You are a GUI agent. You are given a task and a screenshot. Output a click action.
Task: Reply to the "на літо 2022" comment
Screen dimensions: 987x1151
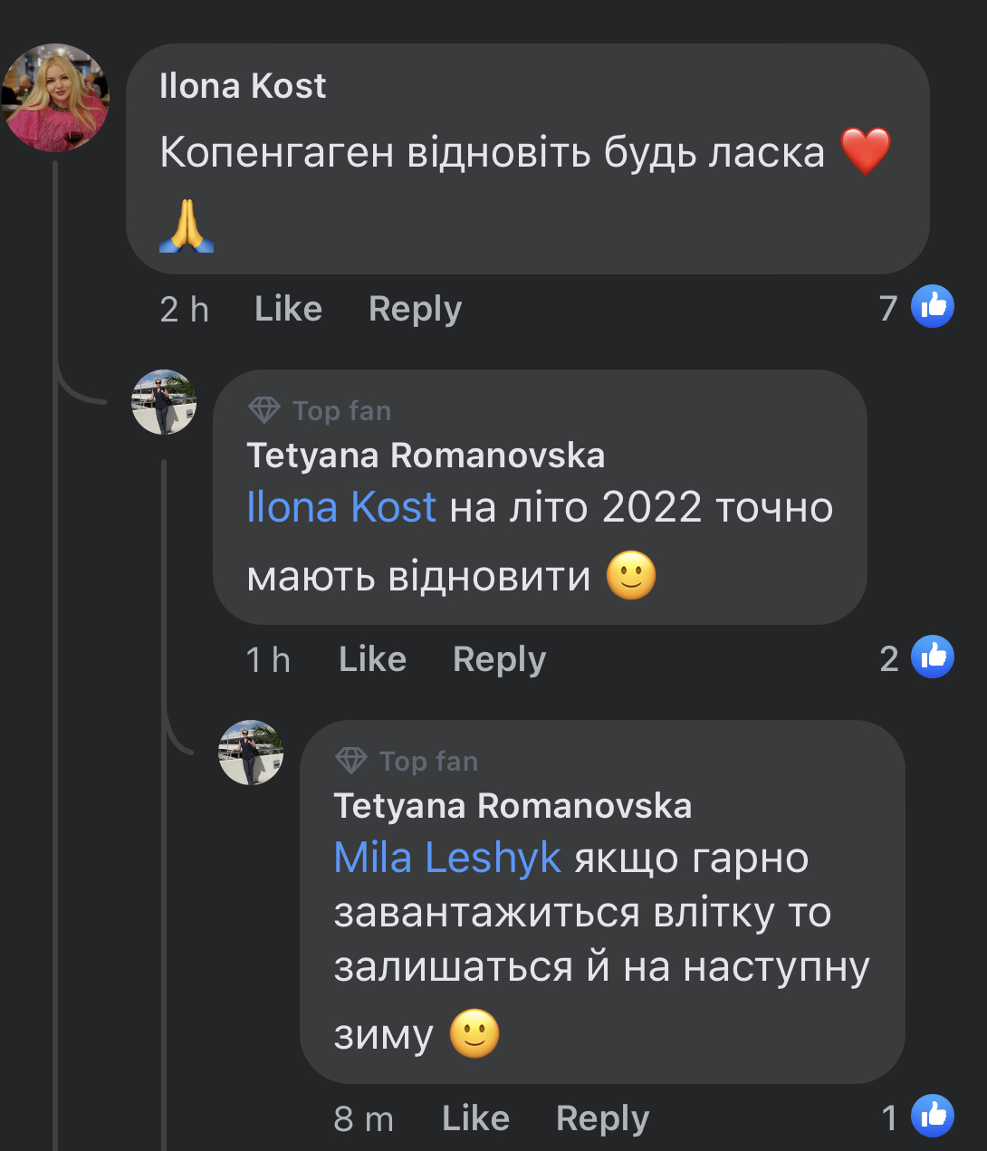[x=499, y=659]
